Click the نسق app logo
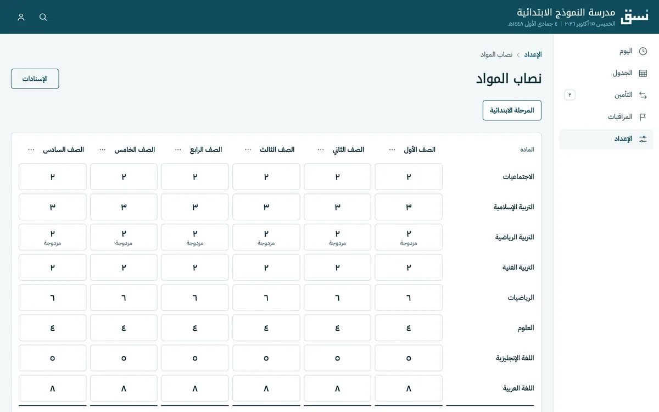The height and width of the screenshot is (412, 659). [x=634, y=16]
